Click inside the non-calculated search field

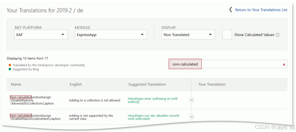[x=228, y=64]
